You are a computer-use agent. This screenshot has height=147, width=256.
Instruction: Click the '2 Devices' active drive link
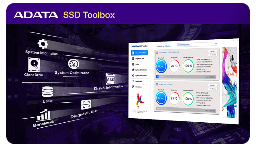(x=168, y=46)
